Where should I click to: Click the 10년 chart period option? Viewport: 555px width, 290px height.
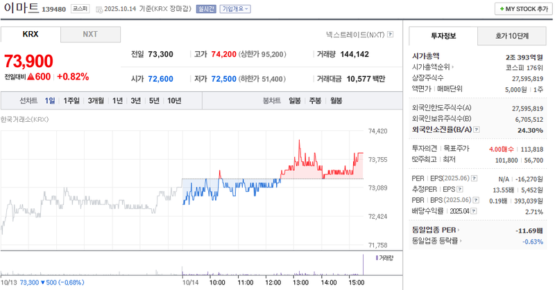[173, 100]
